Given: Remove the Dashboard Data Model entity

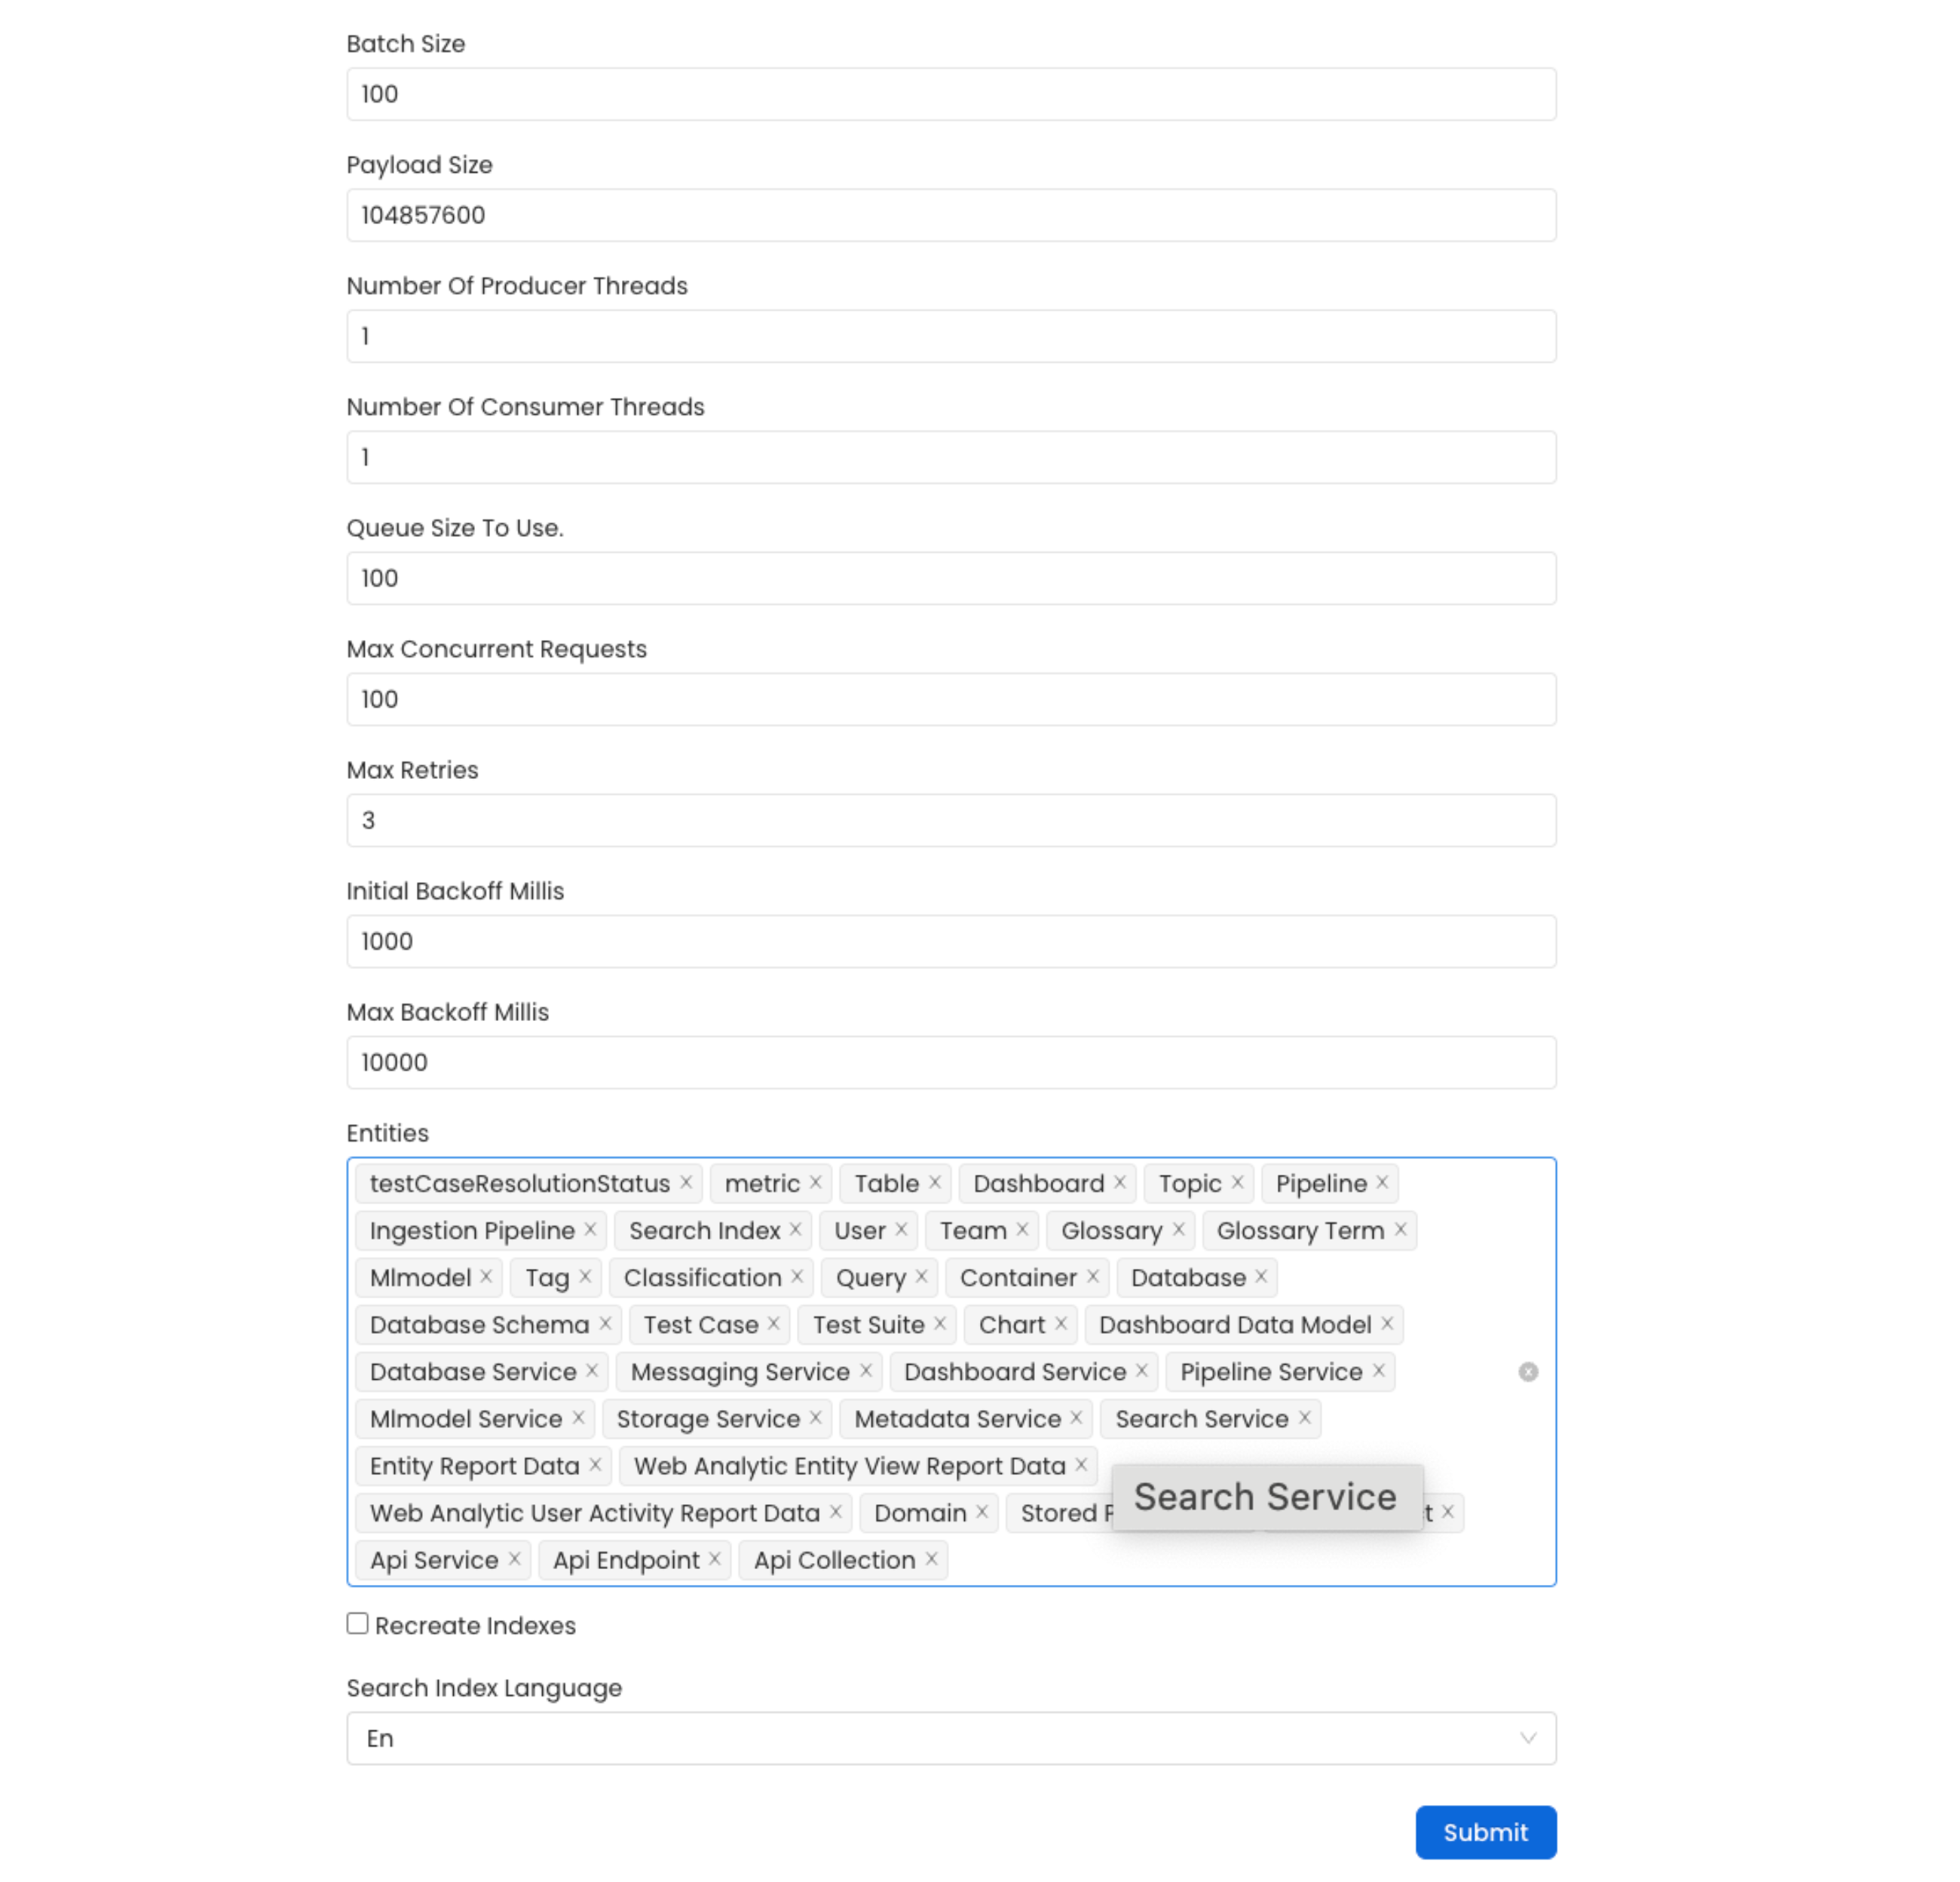Looking at the screenshot, I should [x=1388, y=1324].
